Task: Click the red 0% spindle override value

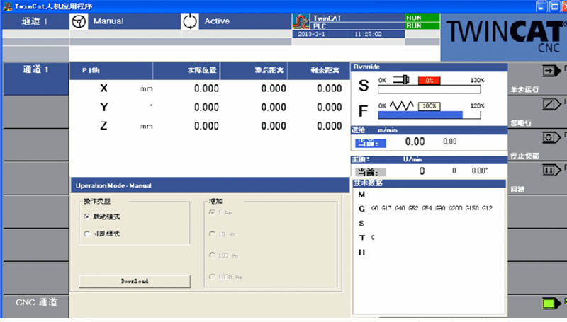Action: (x=430, y=80)
